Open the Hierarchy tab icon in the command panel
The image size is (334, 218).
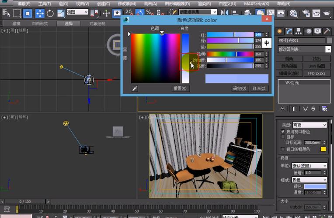coord(299,31)
